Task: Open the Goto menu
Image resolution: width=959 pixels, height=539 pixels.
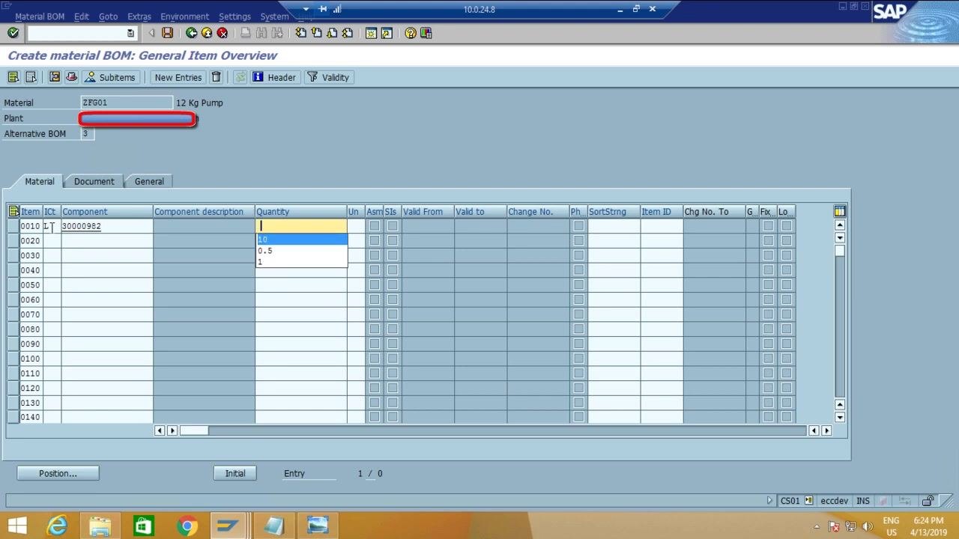Action: click(108, 16)
